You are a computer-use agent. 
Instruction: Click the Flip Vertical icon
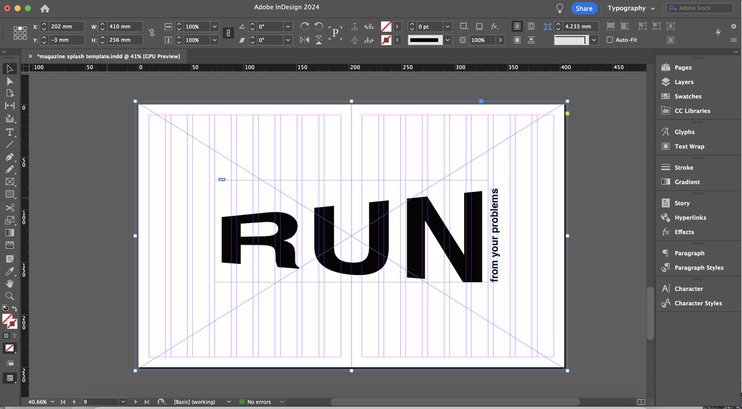click(x=319, y=40)
